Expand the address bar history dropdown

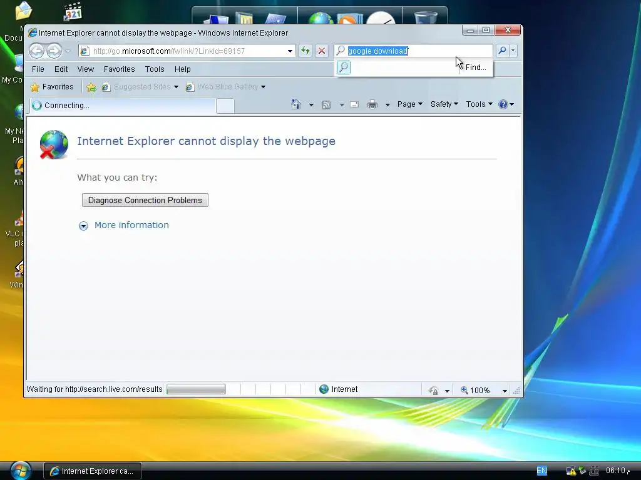(x=290, y=51)
